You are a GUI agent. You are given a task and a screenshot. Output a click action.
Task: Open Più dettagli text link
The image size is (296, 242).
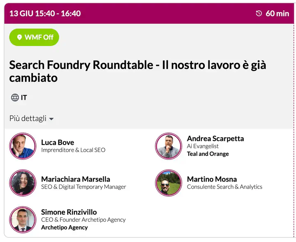[28, 118]
